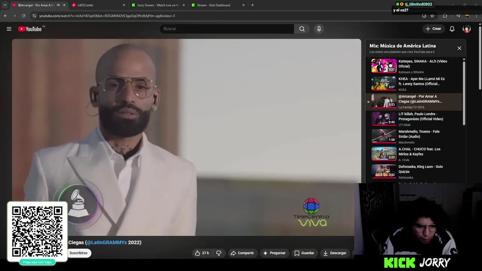The height and width of the screenshot is (271, 482).
Task: Click the tj_tilinthrd0802 chat username
Action: pyautogui.click(x=418, y=4)
